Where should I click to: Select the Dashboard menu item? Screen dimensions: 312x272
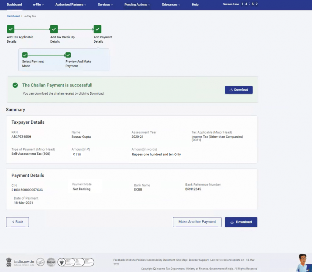coord(14,5)
